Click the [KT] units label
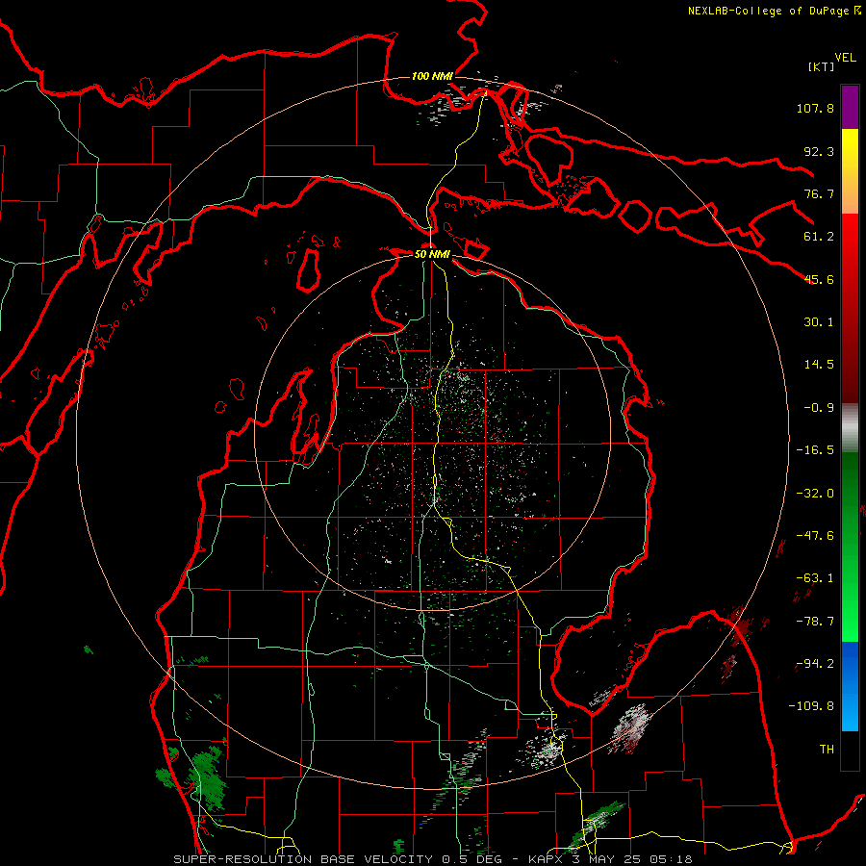This screenshot has height=866, width=866. [821, 66]
